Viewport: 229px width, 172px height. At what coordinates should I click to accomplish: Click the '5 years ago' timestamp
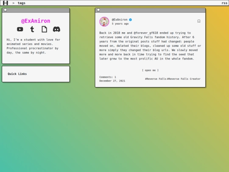[x=120, y=24]
